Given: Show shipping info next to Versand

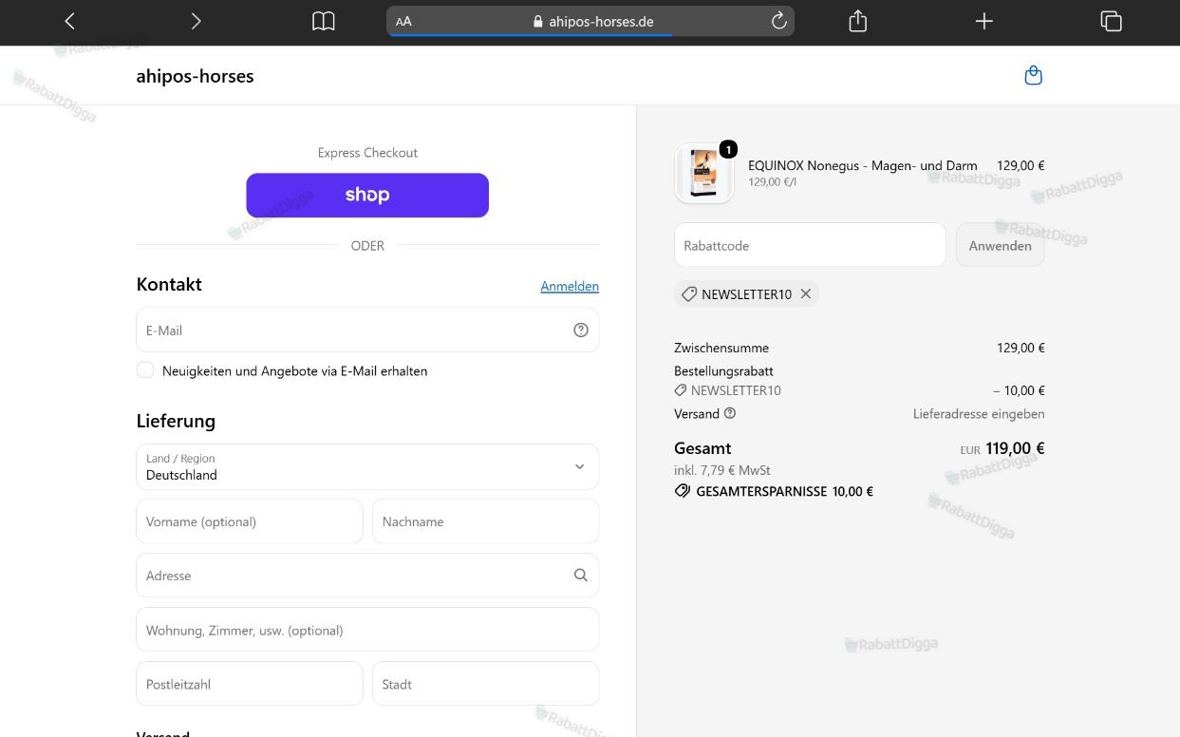Looking at the screenshot, I should 730,413.
